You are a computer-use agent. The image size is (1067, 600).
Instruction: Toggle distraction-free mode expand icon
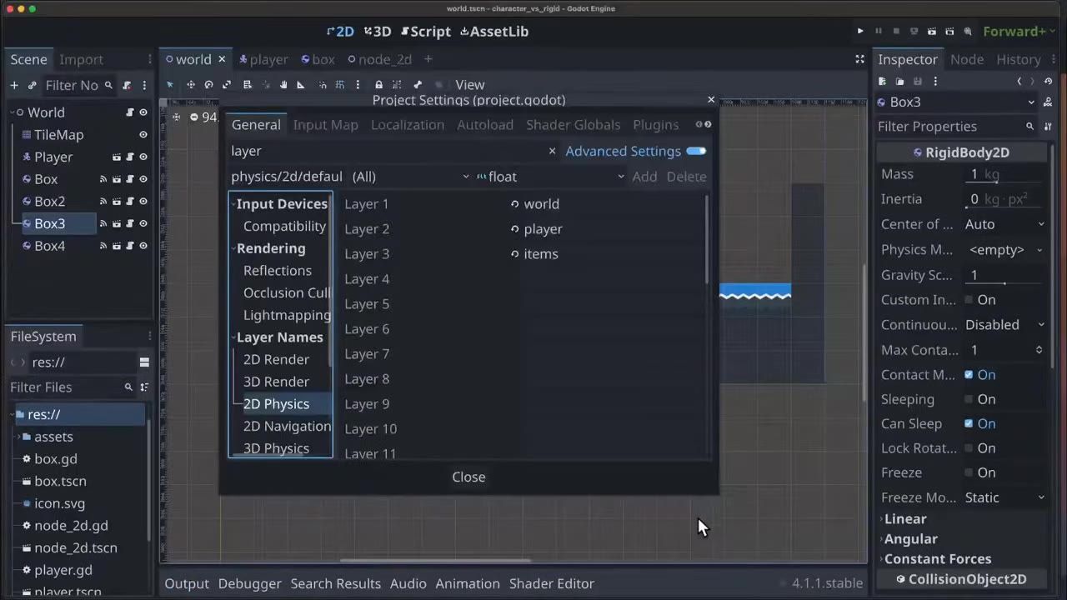(859, 59)
